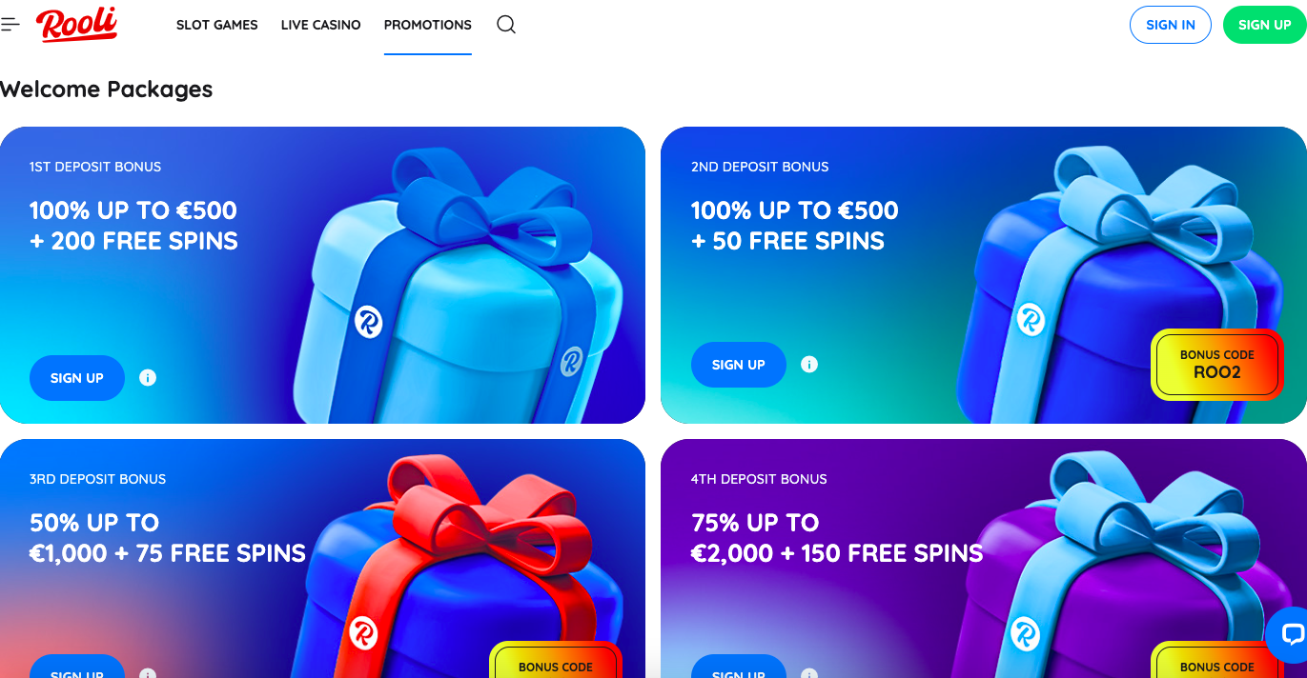Image resolution: width=1307 pixels, height=678 pixels.
Task: Click the 3rd deposit info icon
Action: pyautogui.click(x=148, y=673)
